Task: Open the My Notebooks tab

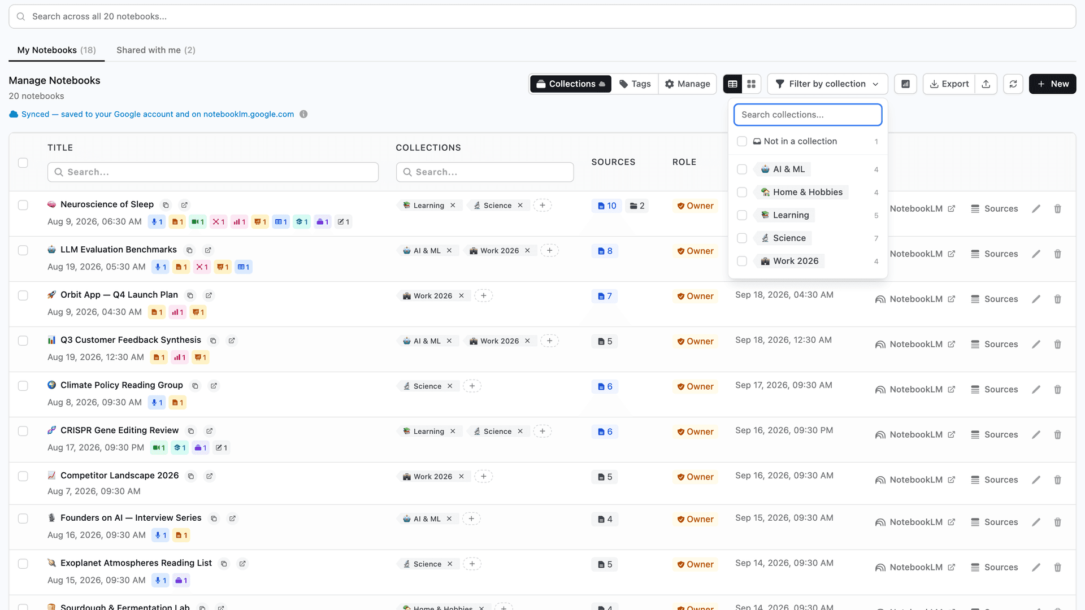Action: point(57,50)
